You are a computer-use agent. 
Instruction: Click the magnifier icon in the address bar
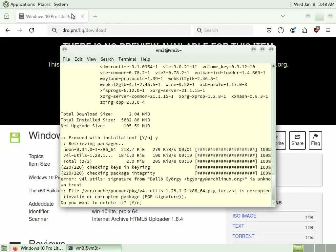coord(54,30)
